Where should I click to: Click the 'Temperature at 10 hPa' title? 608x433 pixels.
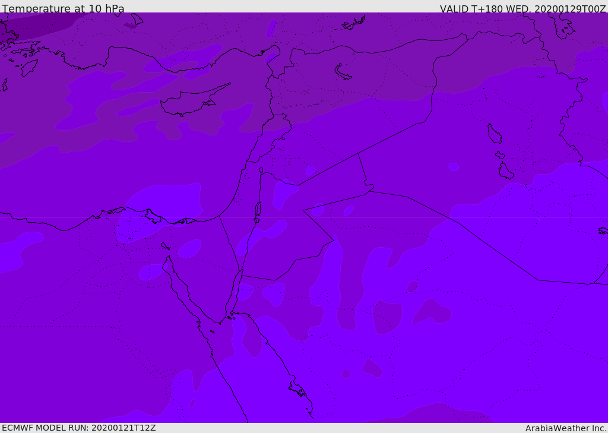click(63, 8)
